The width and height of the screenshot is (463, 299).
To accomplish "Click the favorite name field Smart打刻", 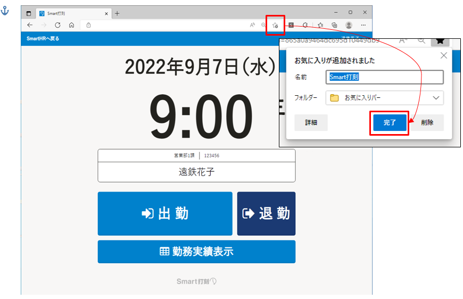I will (384, 77).
